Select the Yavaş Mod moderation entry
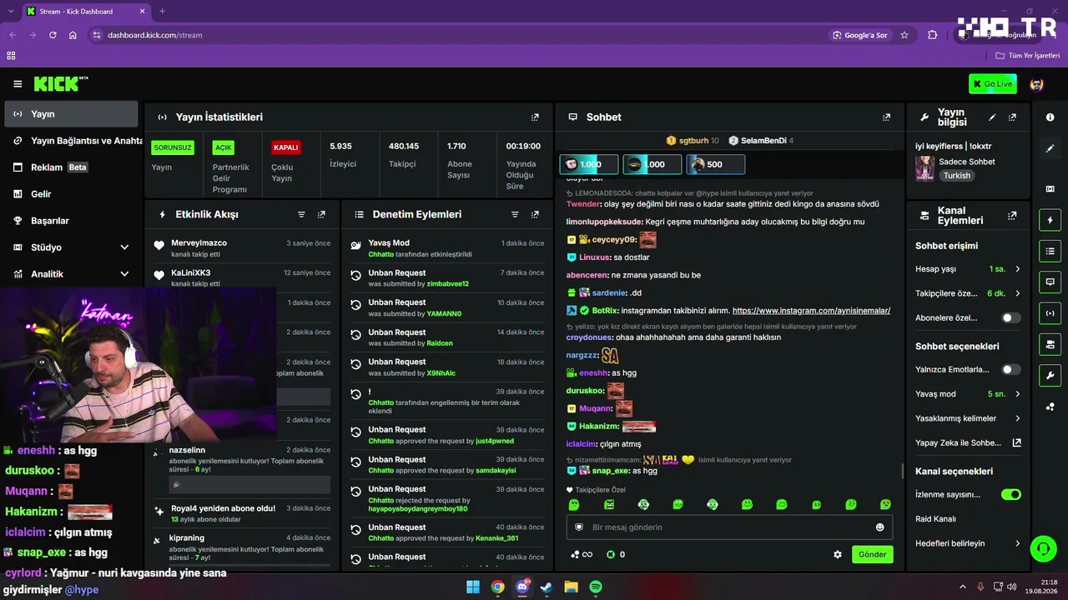 446,248
